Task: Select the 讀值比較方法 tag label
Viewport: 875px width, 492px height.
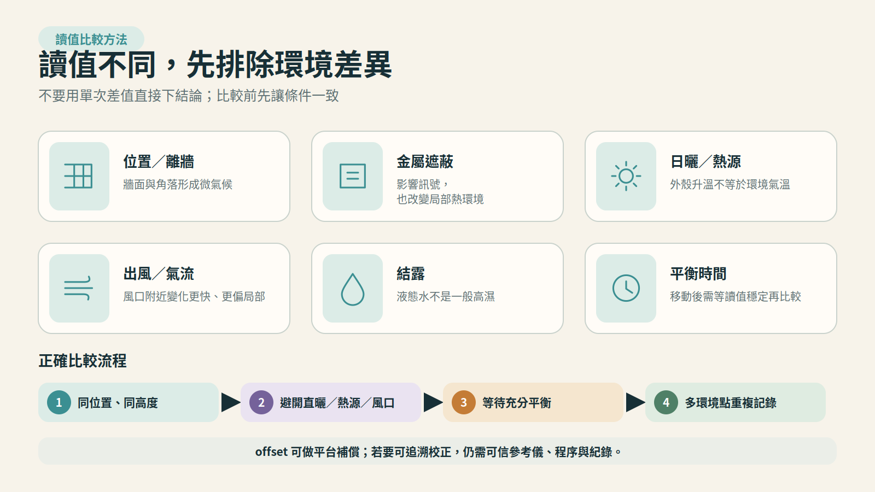Action: pyautogui.click(x=91, y=39)
